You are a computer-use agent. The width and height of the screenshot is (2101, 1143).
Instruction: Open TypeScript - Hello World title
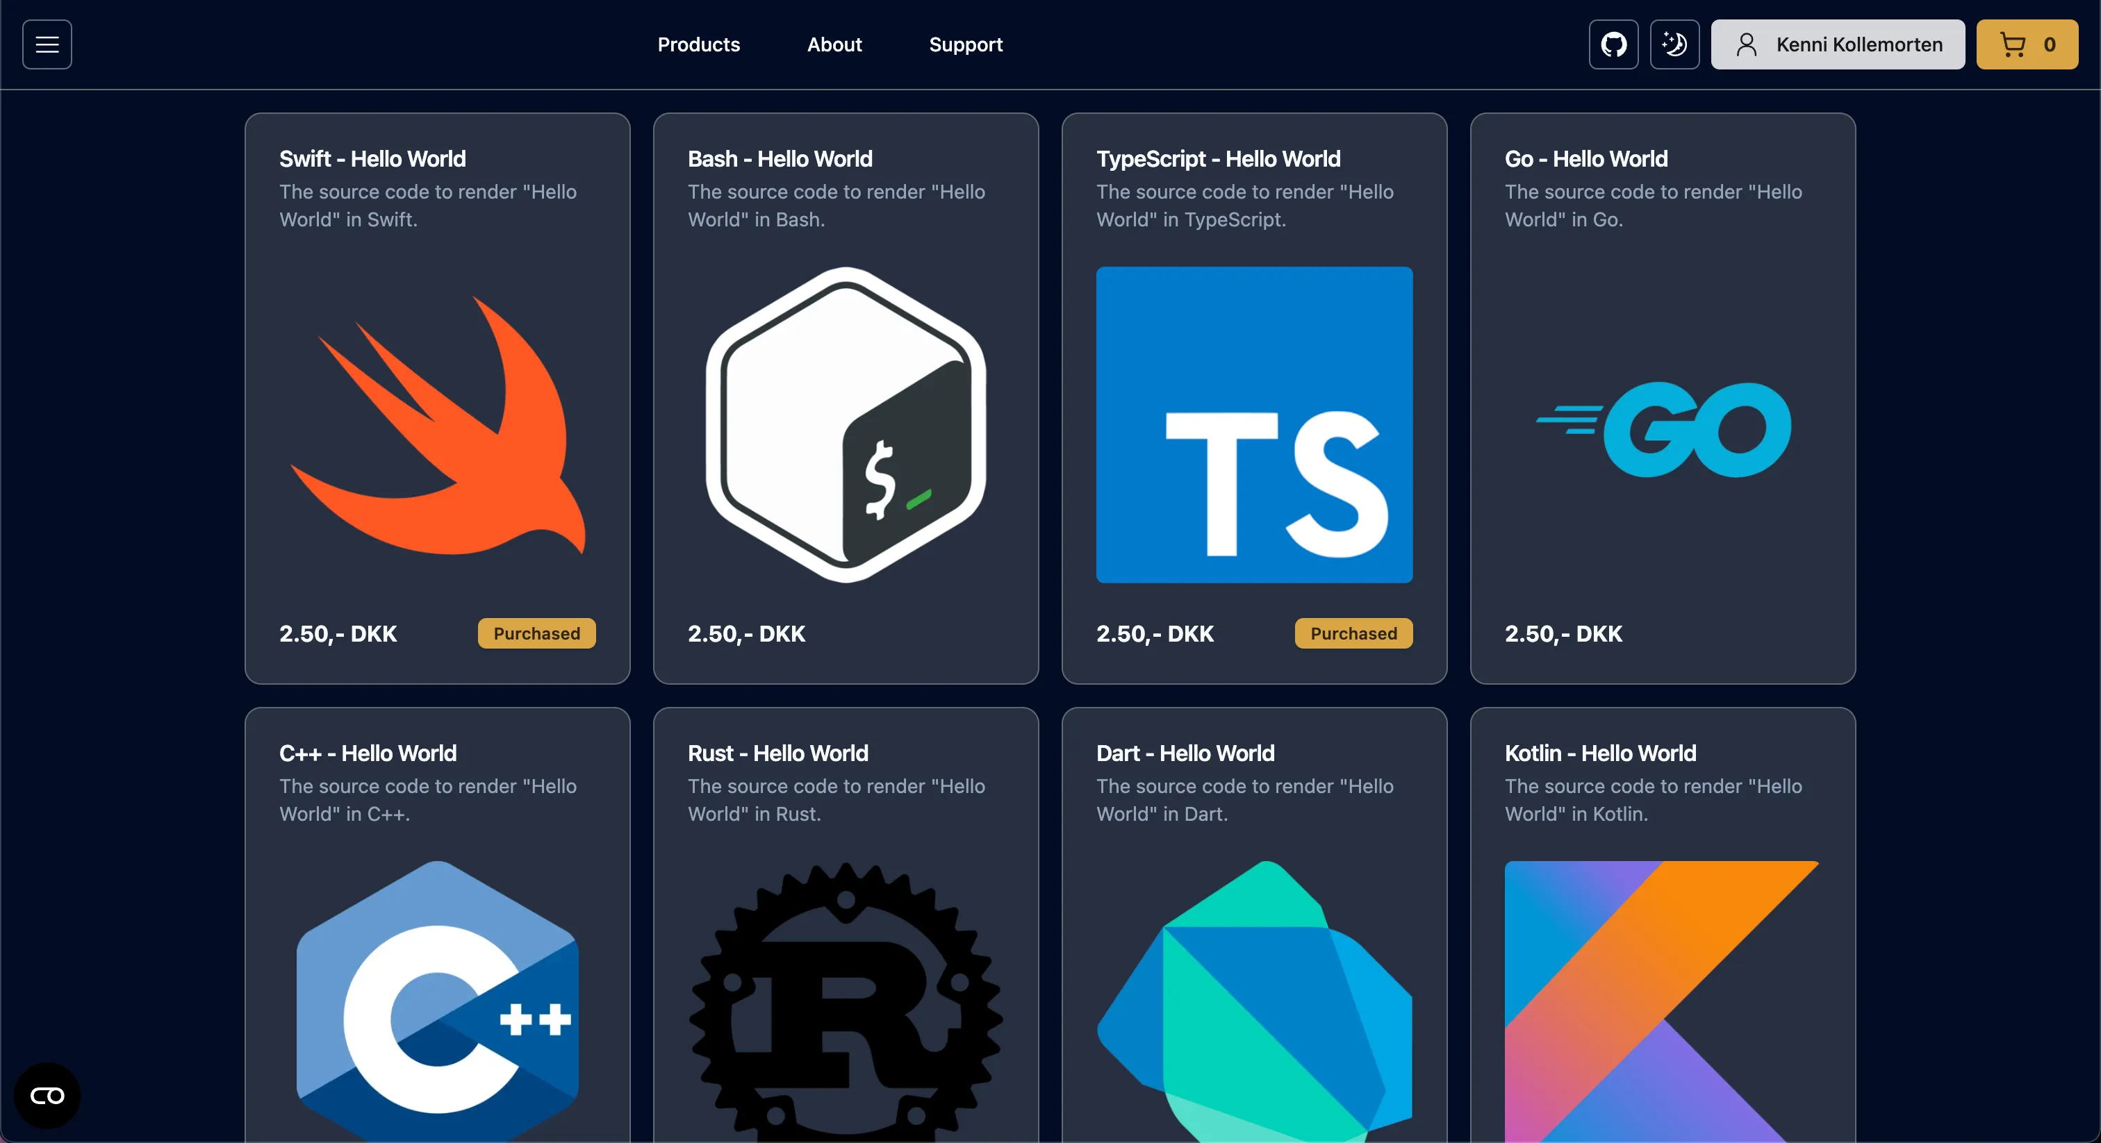pos(1219,159)
